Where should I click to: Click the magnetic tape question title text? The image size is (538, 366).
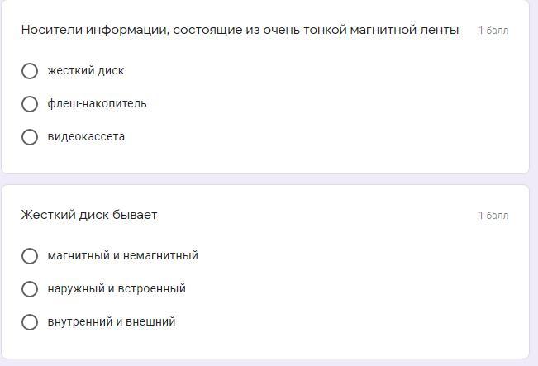point(240,30)
